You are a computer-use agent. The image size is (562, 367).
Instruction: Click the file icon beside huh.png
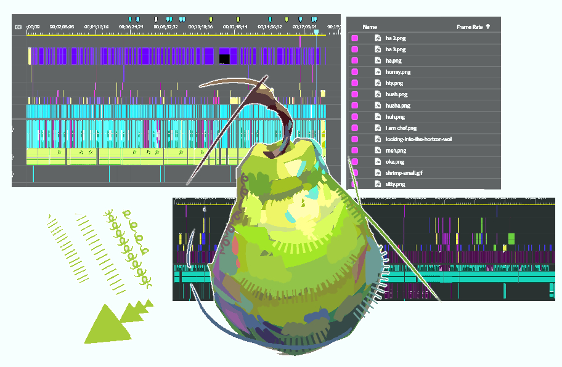pos(378,117)
